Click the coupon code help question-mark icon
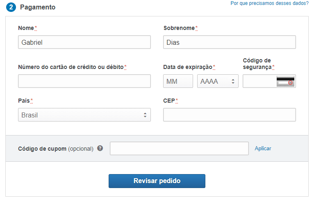The image size is (314, 202). coord(100,148)
